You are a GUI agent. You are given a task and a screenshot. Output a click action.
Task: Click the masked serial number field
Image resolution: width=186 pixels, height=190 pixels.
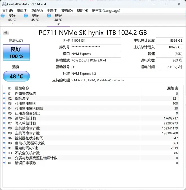point(96,47)
